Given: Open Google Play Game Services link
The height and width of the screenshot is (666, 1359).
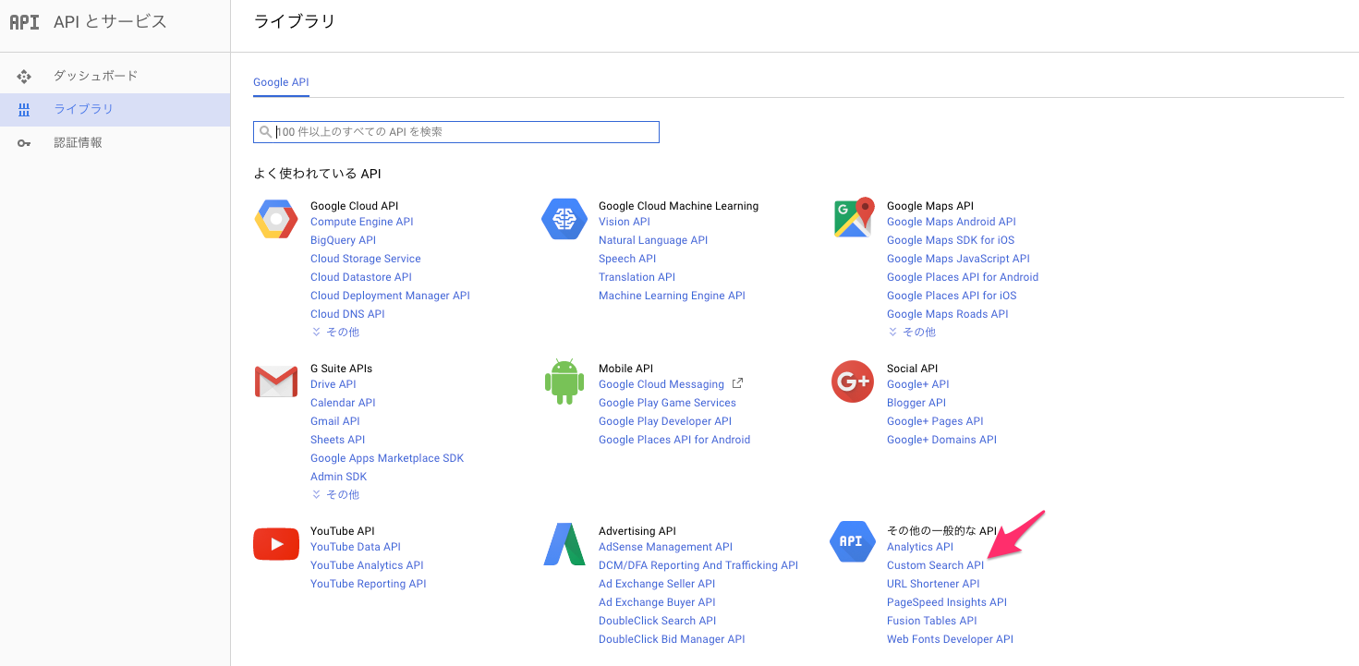Looking at the screenshot, I should coord(667,403).
